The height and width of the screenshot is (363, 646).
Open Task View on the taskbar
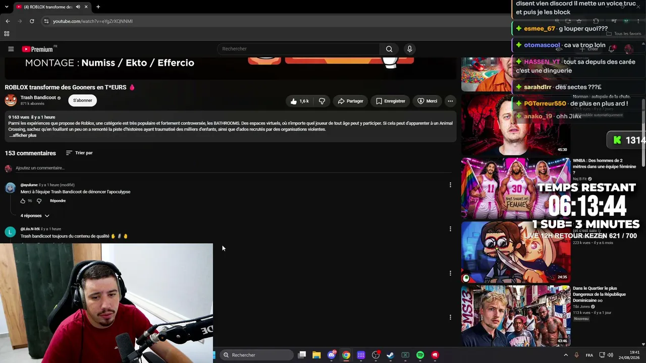click(x=302, y=355)
